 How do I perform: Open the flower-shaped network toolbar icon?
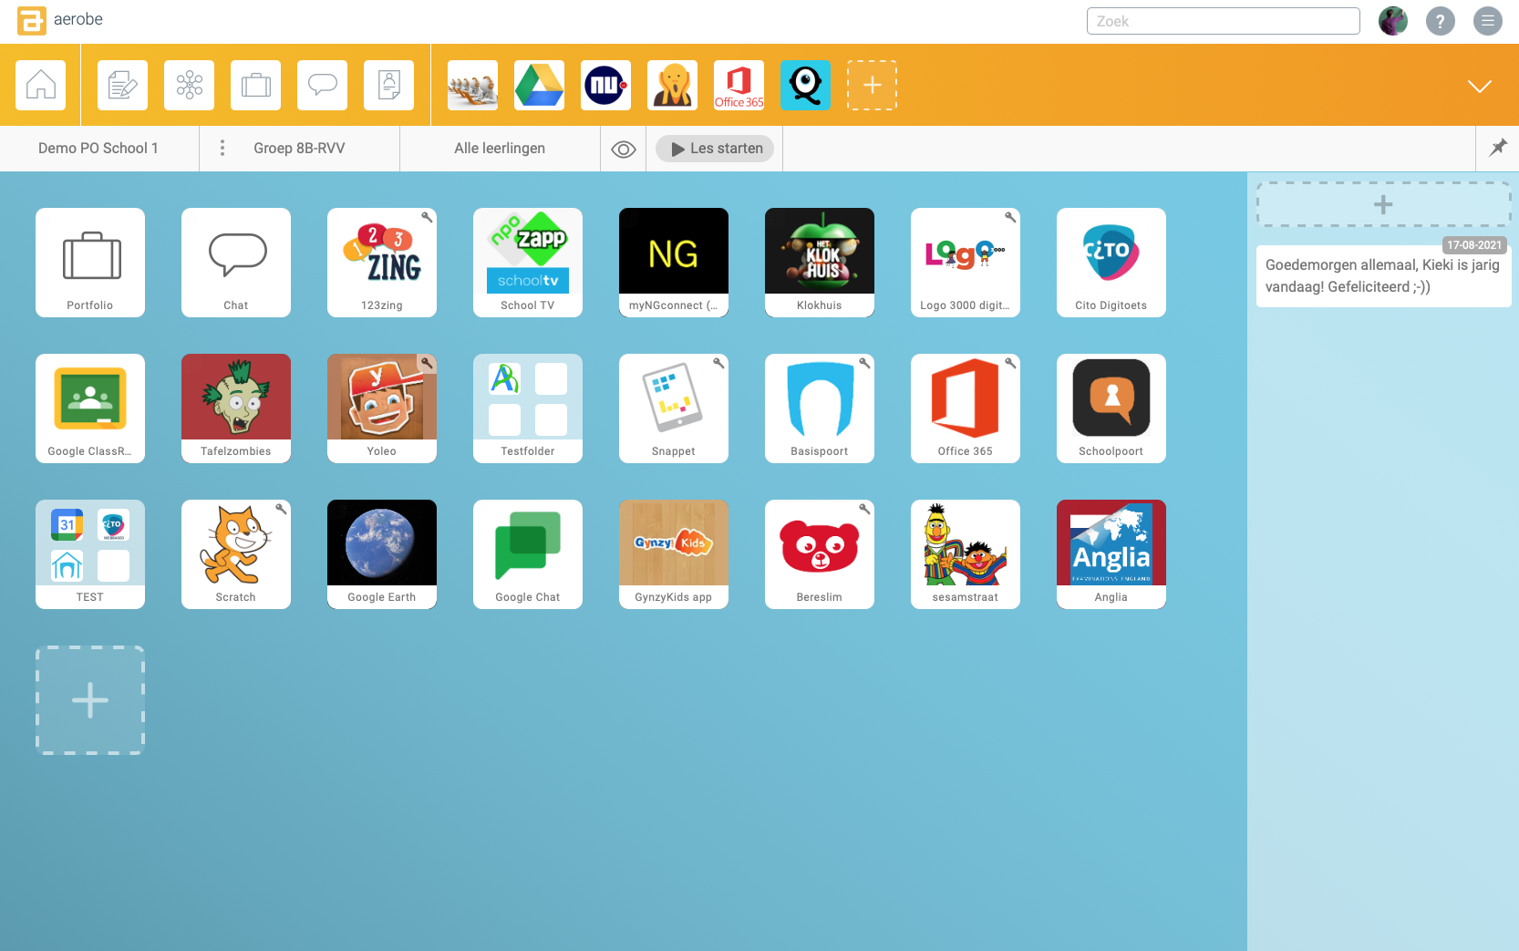pos(189,85)
